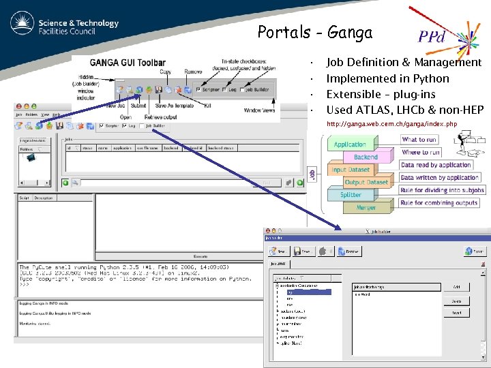Expand backend (Local) node in Job Builder tree
Viewport: 491px width, 368px height.
278,311
